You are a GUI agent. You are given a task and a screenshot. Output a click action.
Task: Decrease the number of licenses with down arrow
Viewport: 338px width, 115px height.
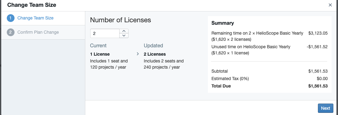click(124, 36)
